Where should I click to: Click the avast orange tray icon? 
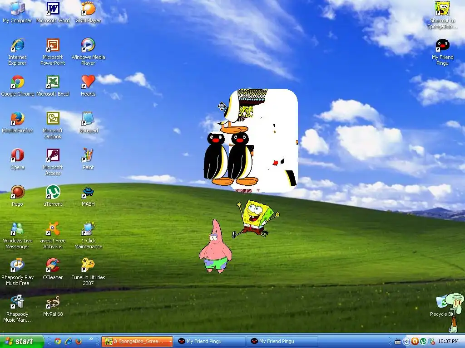[415, 342]
